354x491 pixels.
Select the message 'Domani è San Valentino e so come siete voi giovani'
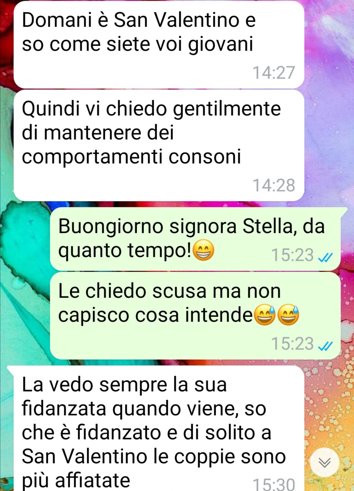coord(159,45)
